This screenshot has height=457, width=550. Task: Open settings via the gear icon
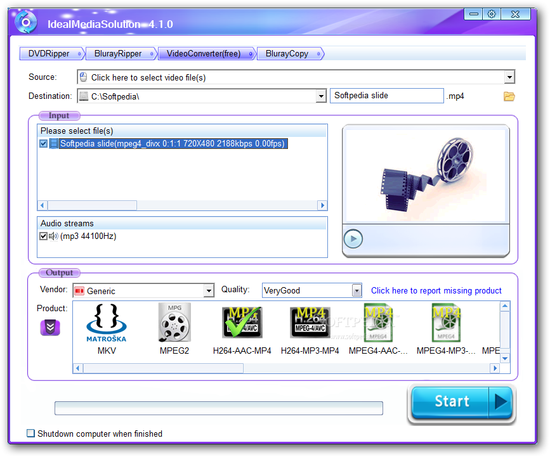(x=492, y=14)
